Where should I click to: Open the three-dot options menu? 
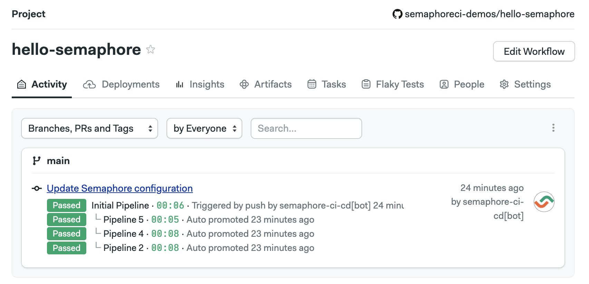(x=553, y=128)
